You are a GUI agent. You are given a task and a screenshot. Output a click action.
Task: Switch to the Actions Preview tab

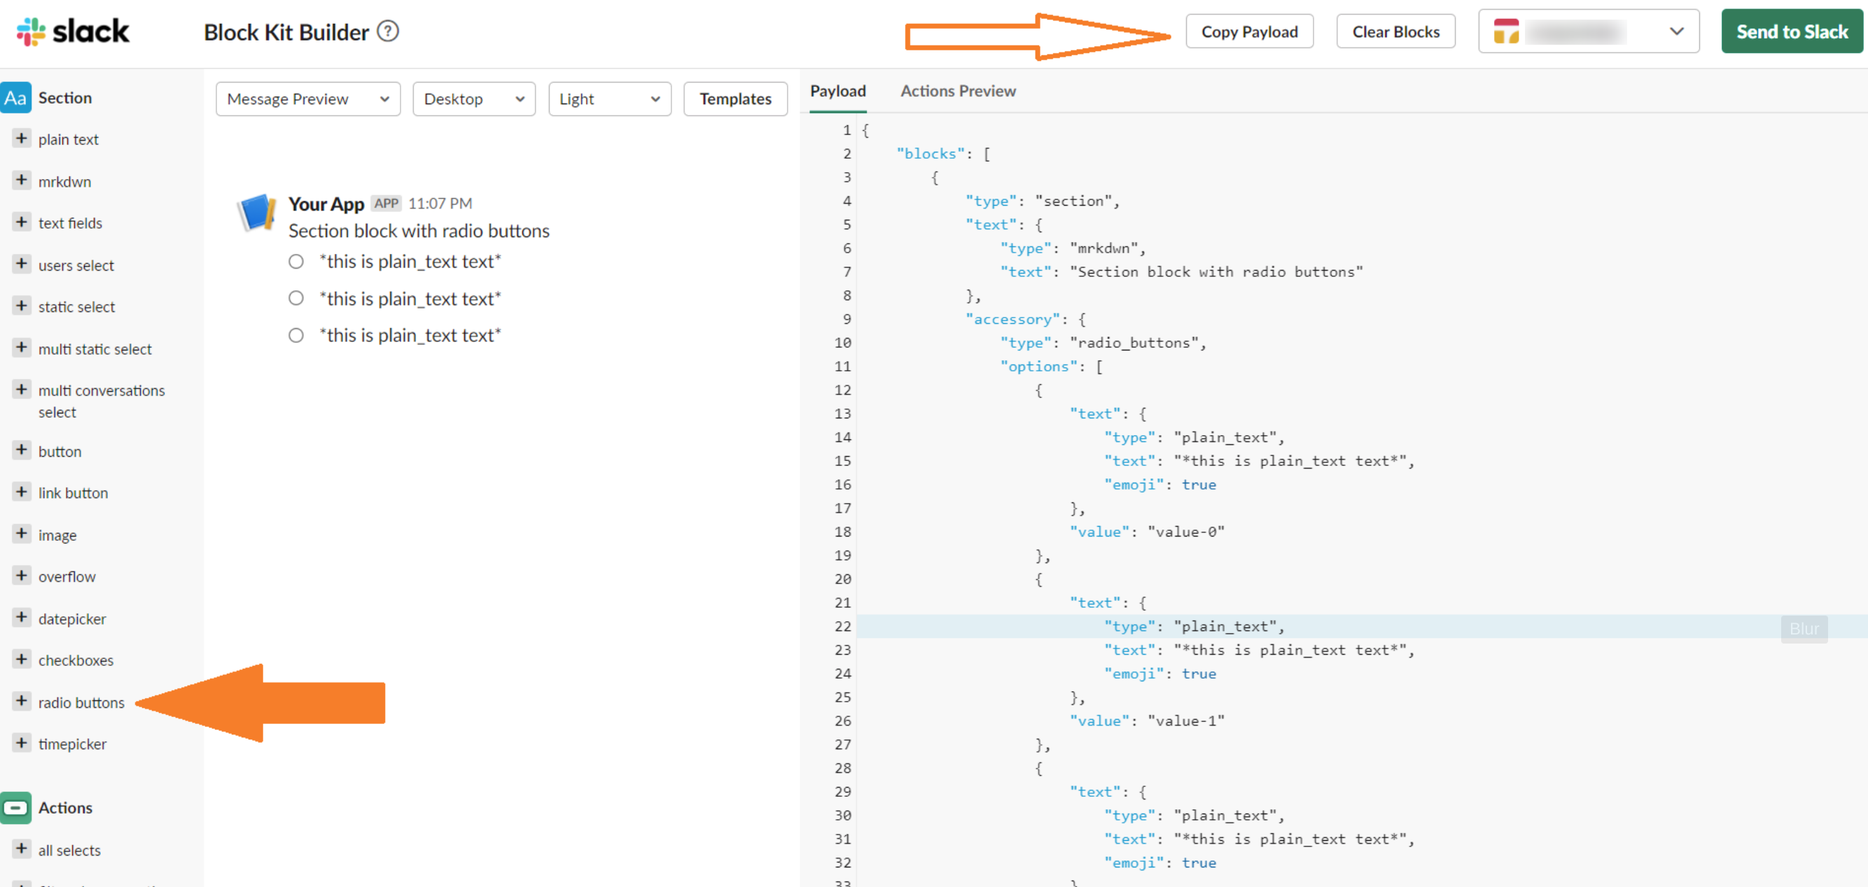pyautogui.click(x=957, y=90)
